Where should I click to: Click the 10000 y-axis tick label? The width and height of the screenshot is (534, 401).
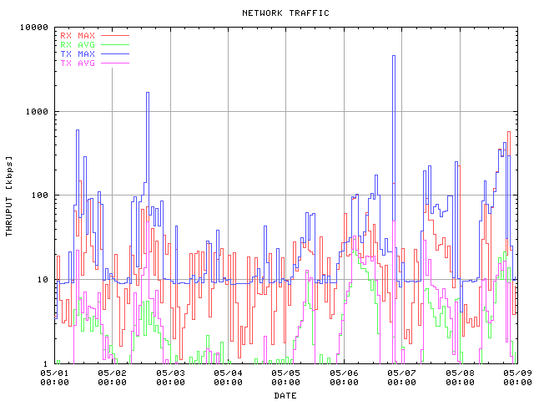pos(36,28)
